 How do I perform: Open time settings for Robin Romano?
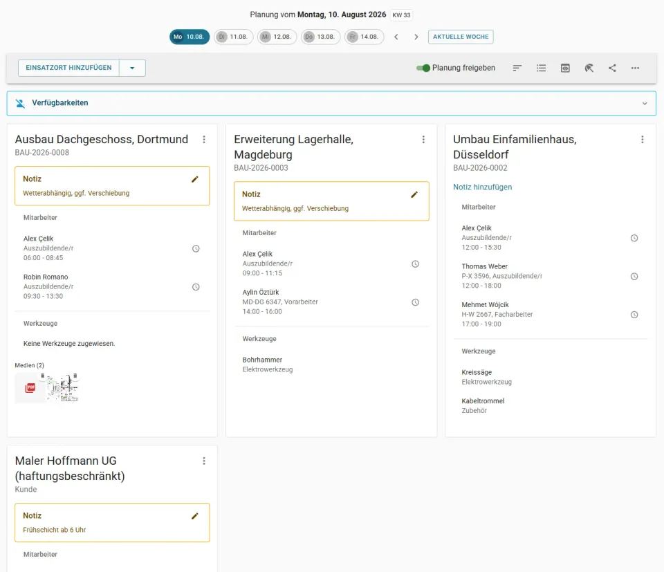(x=196, y=286)
